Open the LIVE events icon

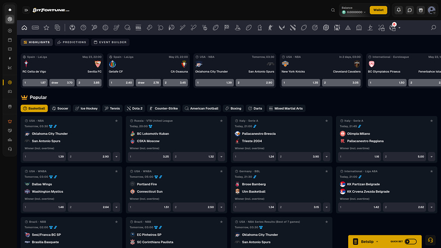pyautogui.click(x=36, y=28)
